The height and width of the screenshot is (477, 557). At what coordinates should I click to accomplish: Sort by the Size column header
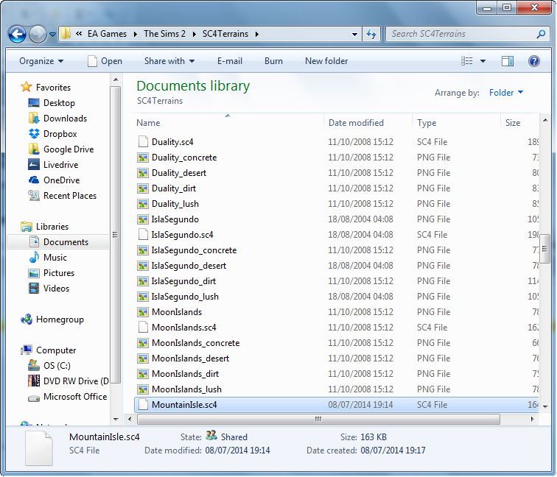[519, 123]
